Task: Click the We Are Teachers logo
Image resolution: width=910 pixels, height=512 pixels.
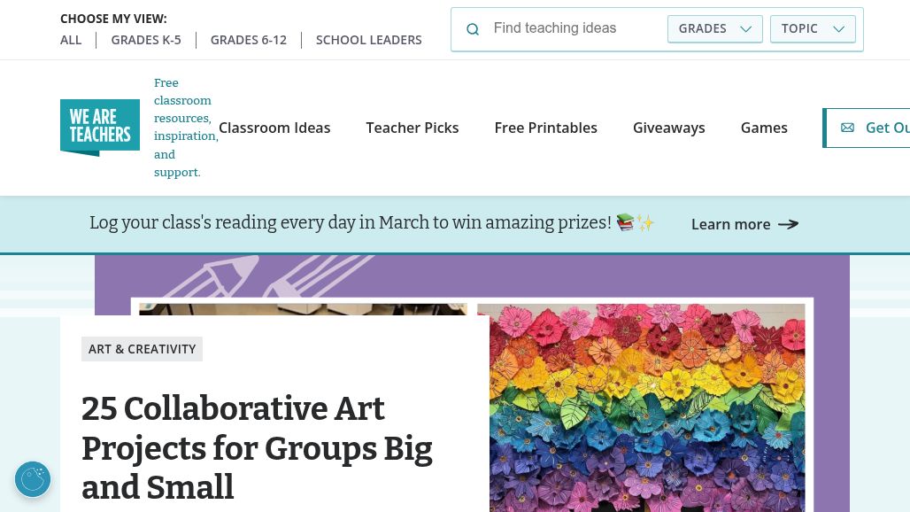Action: point(100,128)
